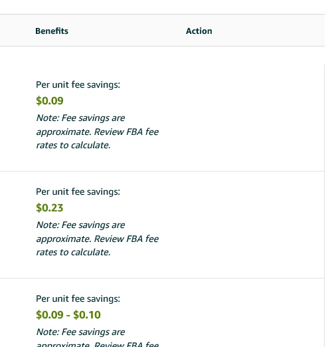Click 'rates to calculate.' in the second note
The height and width of the screenshot is (347, 336).
73,253
